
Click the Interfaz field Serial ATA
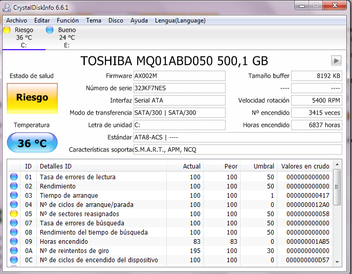[180, 100]
